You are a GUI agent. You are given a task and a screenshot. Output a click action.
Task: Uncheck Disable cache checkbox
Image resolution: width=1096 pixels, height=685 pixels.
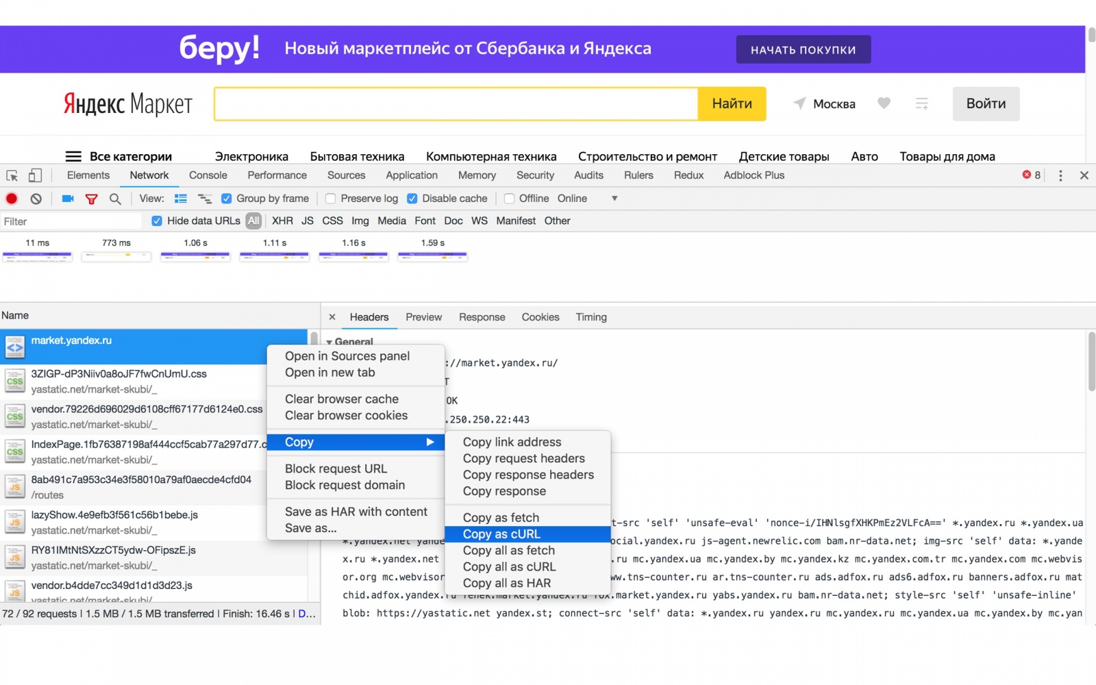point(412,199)
